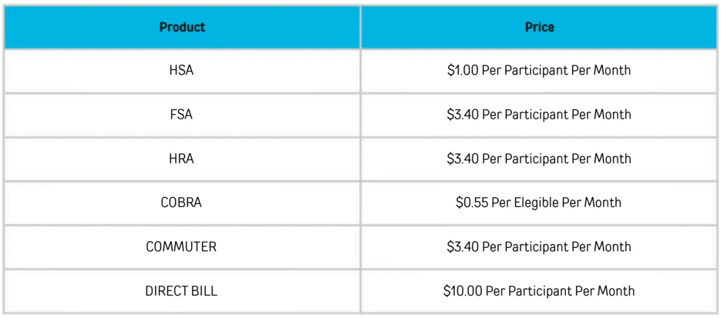The width and height of the screenshot is (721, 318).
Task: Click the COMMUTER row's $3.40 price cell
Action: (539, 247)
